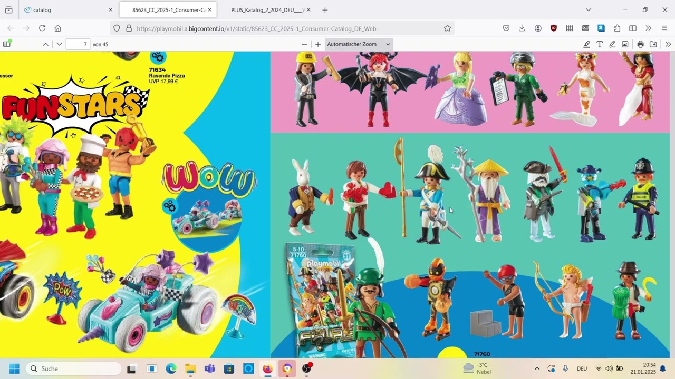Screen dimensions: 675x379
Task: Open a new browser tab
Action: (x=325, y=10)
